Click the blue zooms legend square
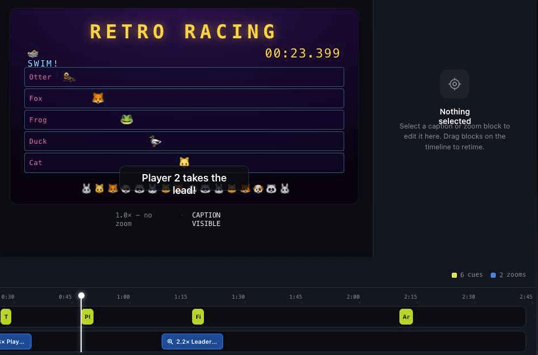 pos(493,275)
